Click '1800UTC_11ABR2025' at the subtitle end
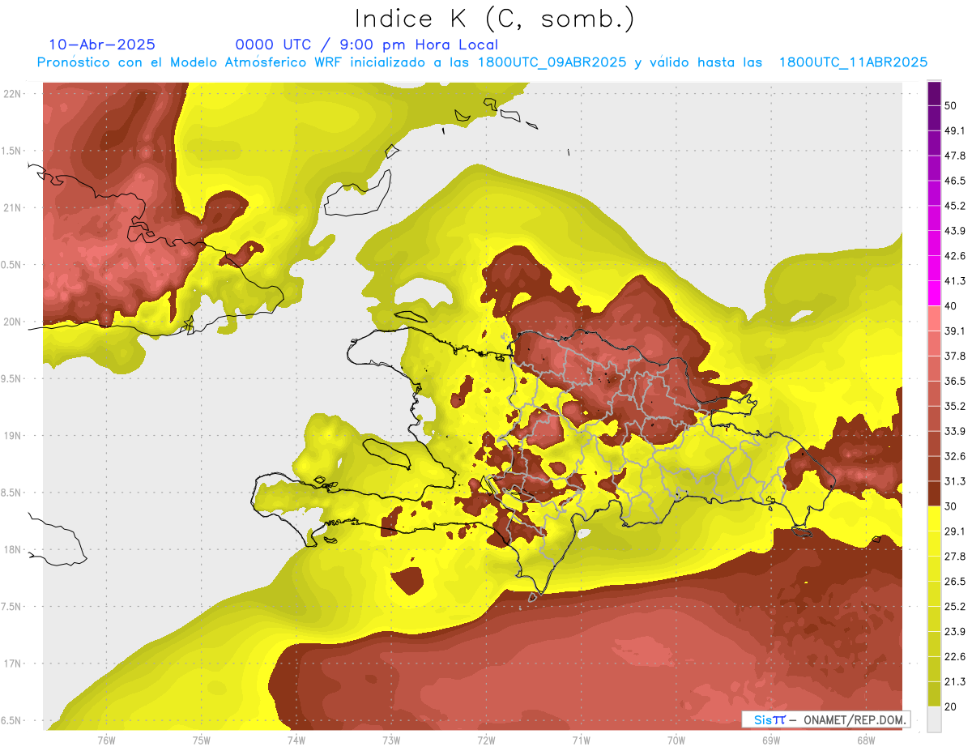Viewport: 972px width, 751px height. tap(853, 62)
